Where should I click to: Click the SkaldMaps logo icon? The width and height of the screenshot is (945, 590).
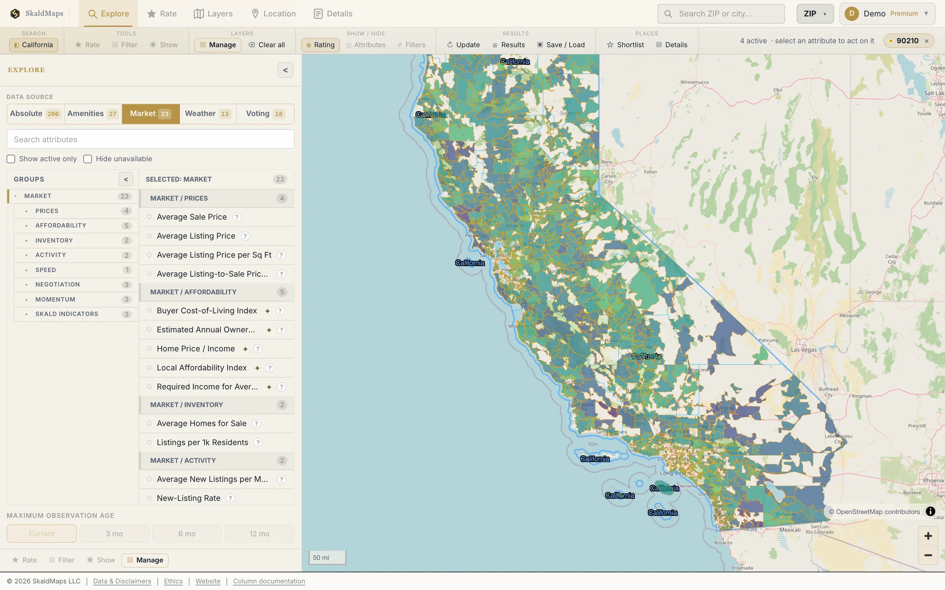pyautogui.click(x=15, y=14)
